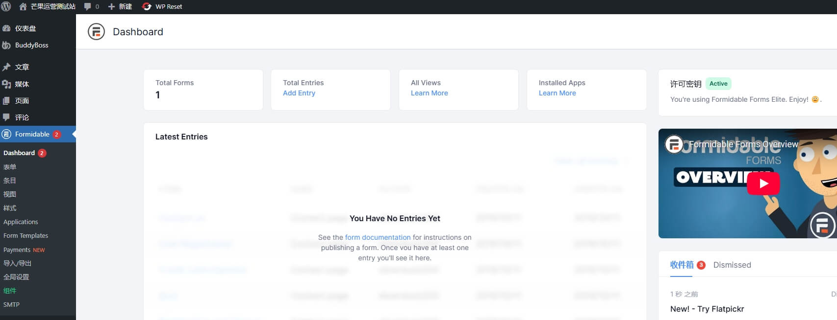Open the form documentation link
The width and height of the screenshot is (837, 320).
coord(378,237)
